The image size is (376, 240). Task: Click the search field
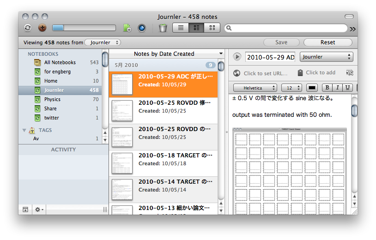pyautogui.click(x=286, y=28)
